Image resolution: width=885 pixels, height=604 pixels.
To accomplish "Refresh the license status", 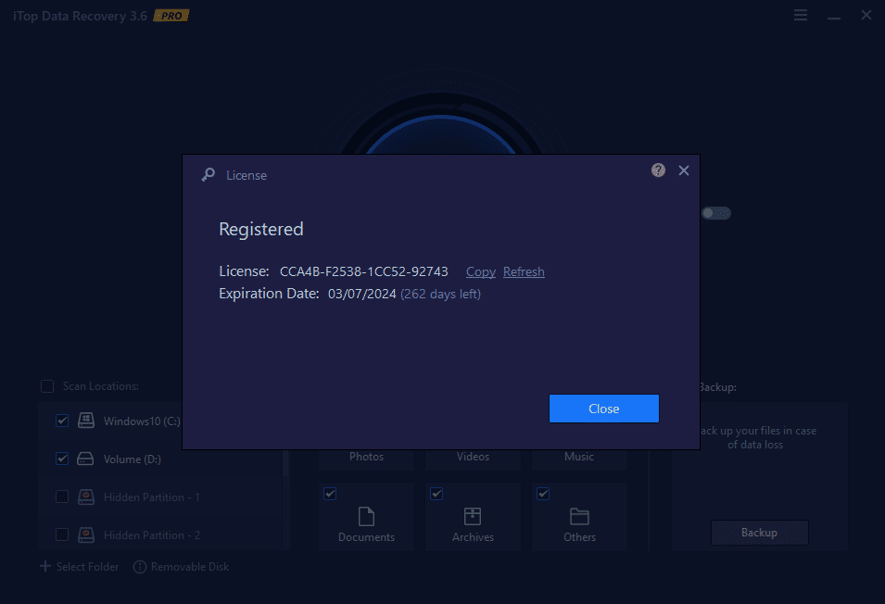I will (x=524, y=271).
